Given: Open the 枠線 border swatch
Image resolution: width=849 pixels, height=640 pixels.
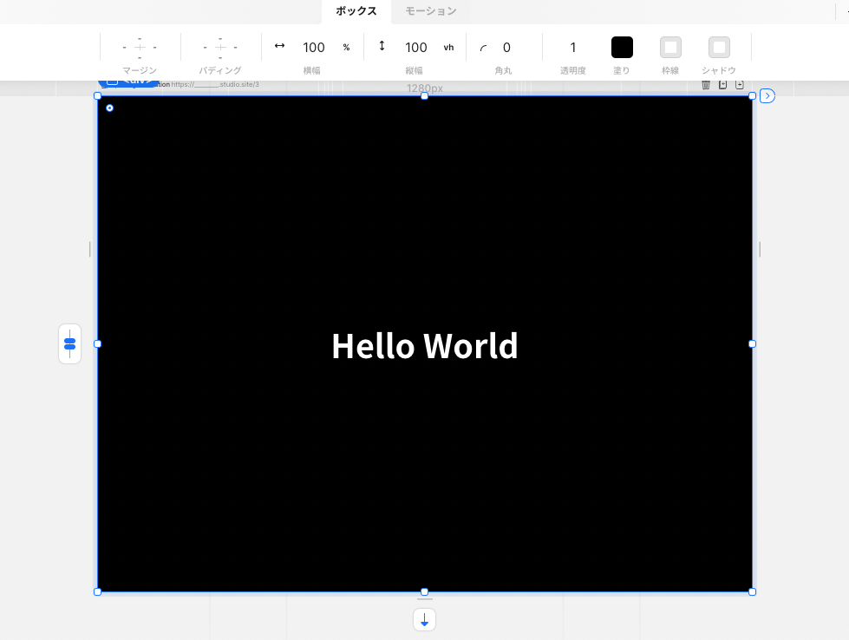Looking at the screenshot, I should point(670,48).
